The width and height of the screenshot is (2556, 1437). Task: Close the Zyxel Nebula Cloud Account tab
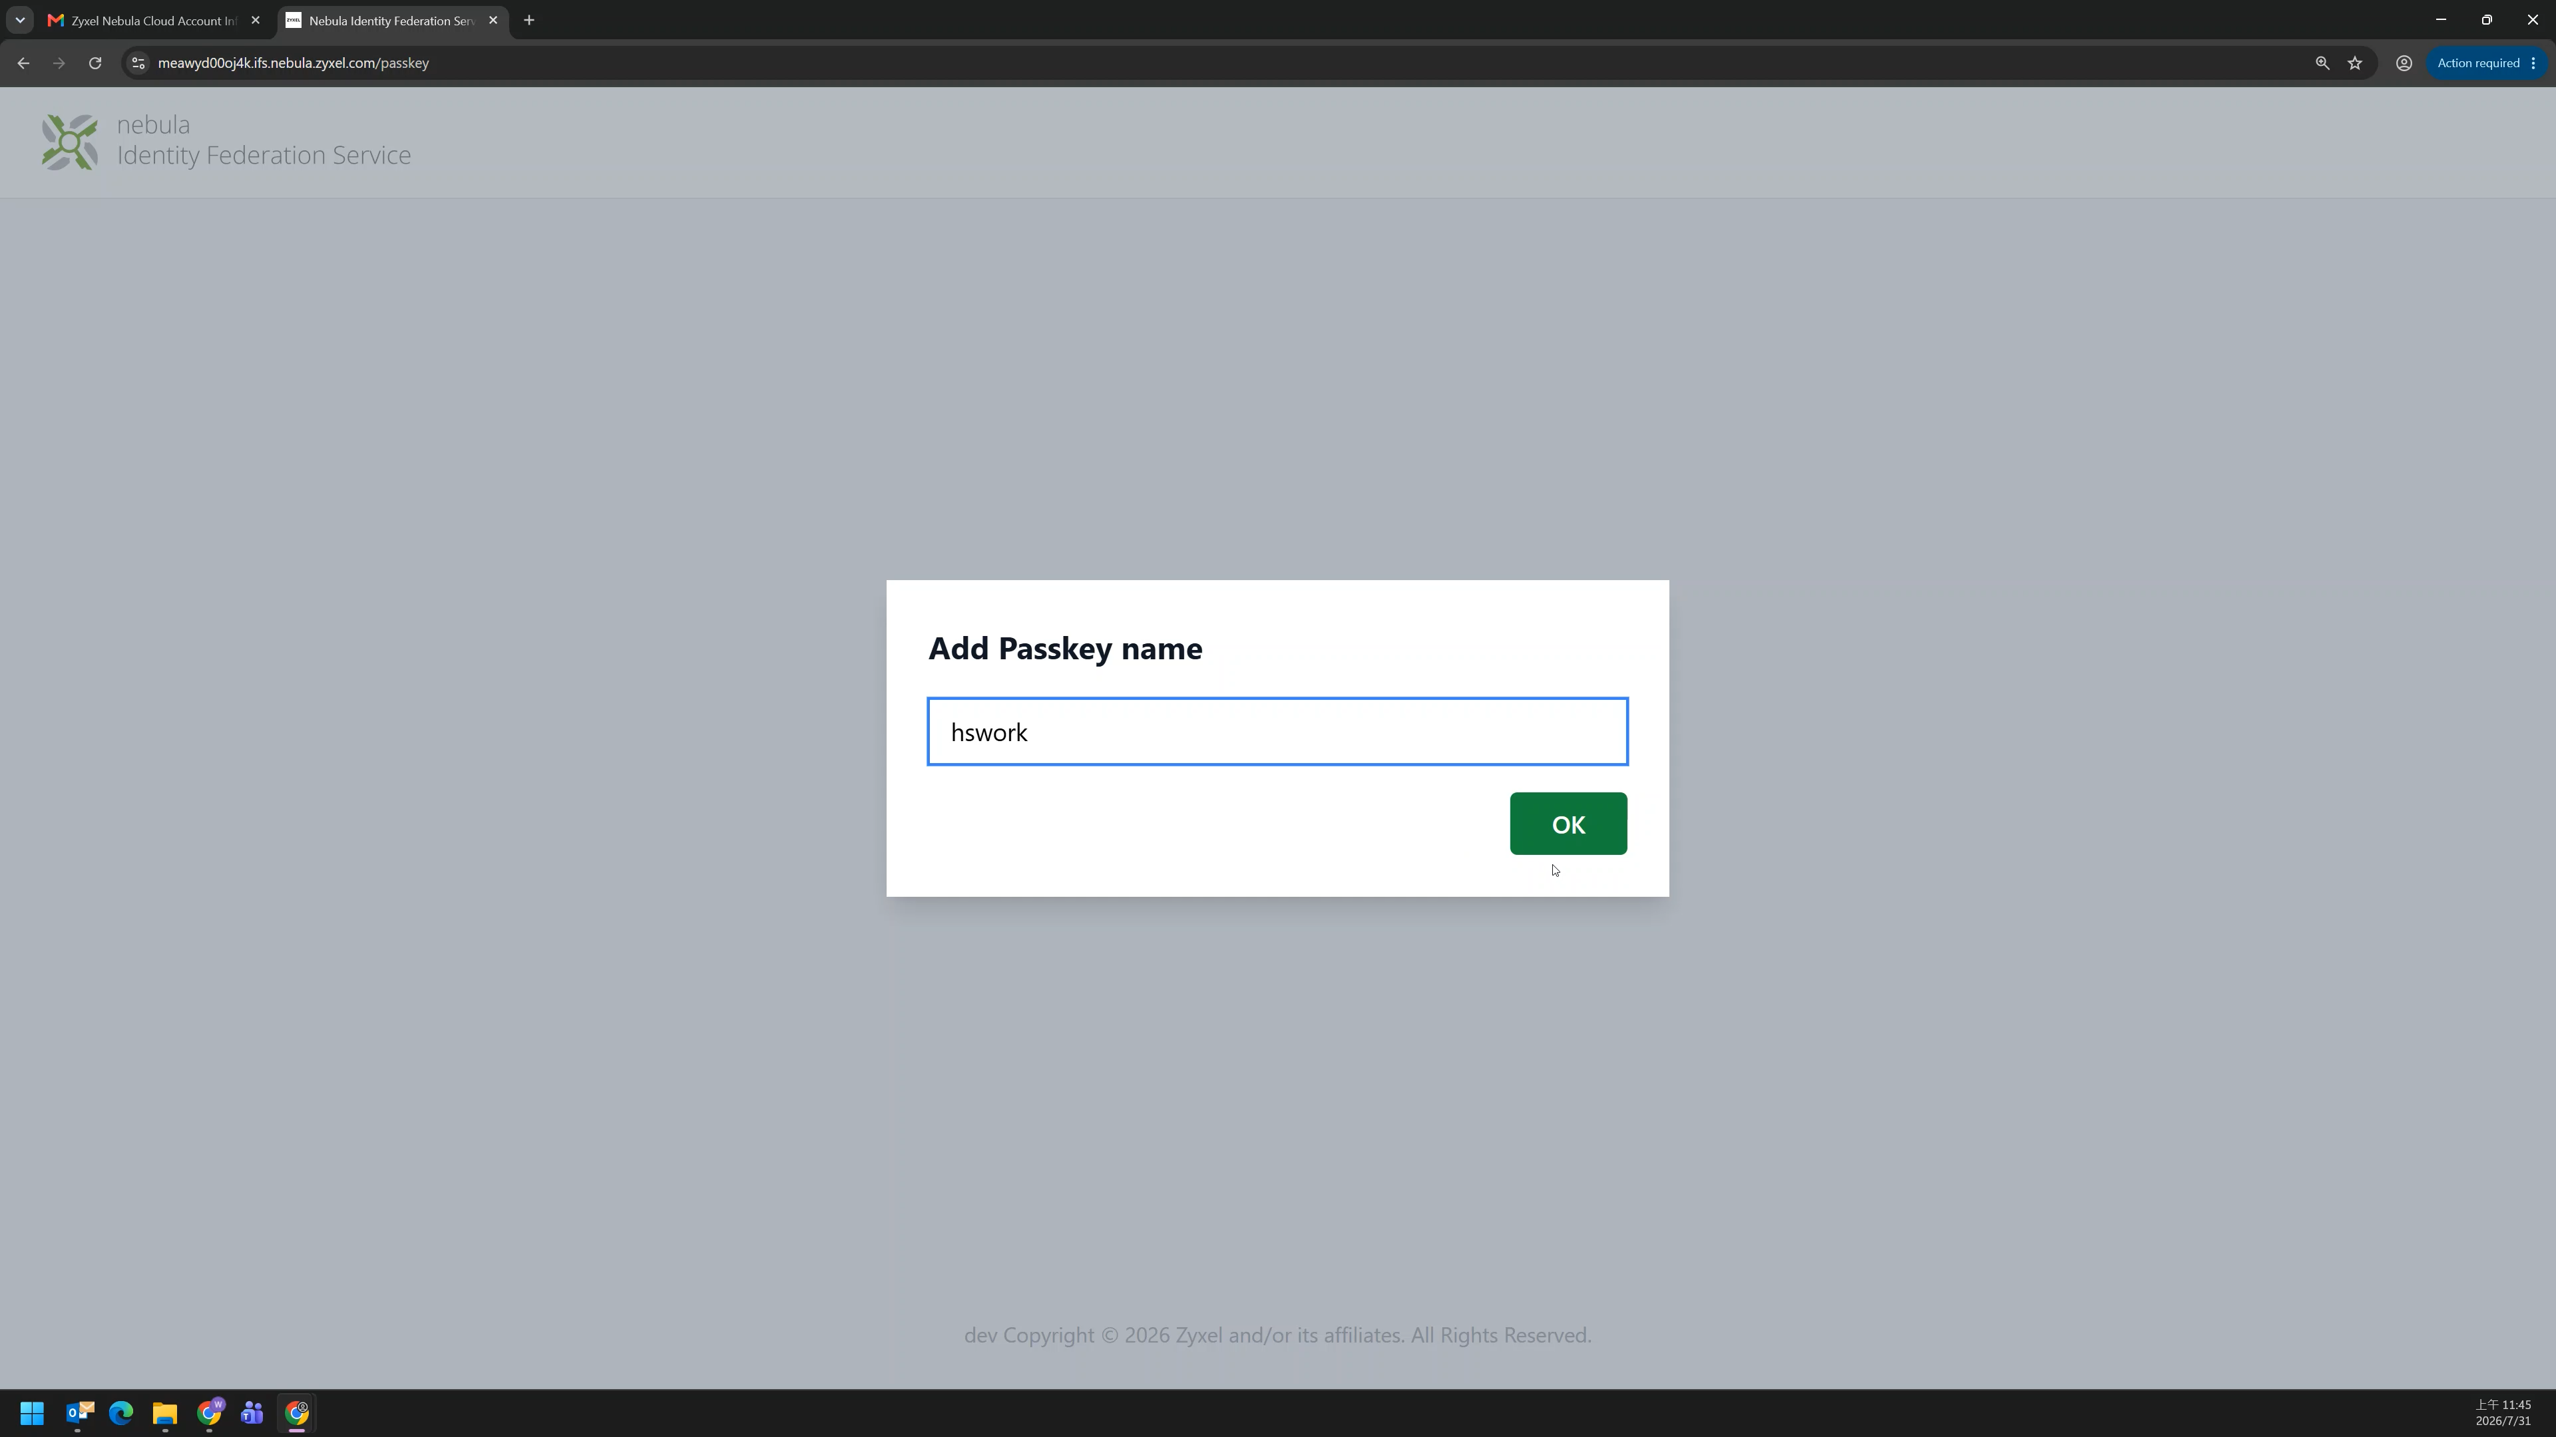[255, 20]
